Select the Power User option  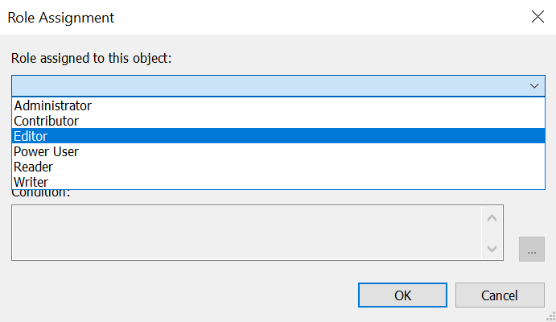(x=47, y=151)
